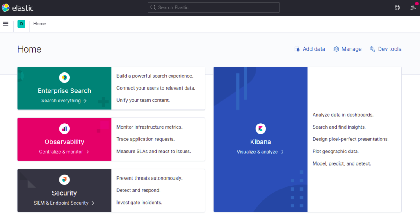Open the Dev tools link
The height and width of the screenshot is (221, 420).
[386, 49]
